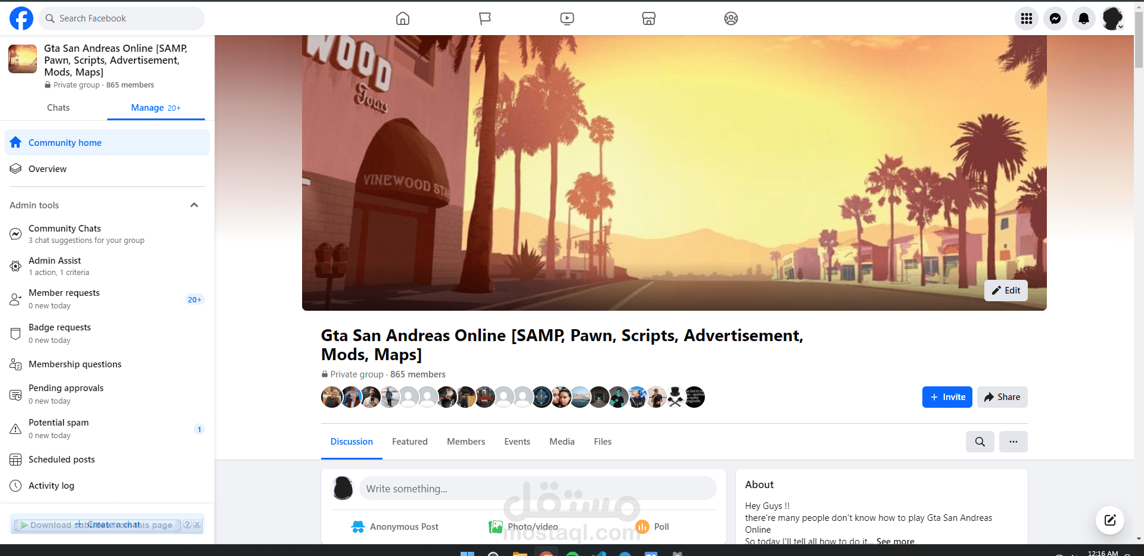
Task: Switch to the Events tab
Action: [517, 442]
